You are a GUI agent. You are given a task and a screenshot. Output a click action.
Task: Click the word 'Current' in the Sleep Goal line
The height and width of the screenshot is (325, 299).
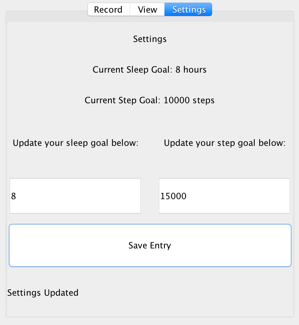pos(108,70)
